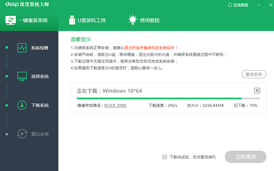This screenshot has height=171, width=274.
Task: Close the 深度装机大师 window
Action: (x=271, y=5)
